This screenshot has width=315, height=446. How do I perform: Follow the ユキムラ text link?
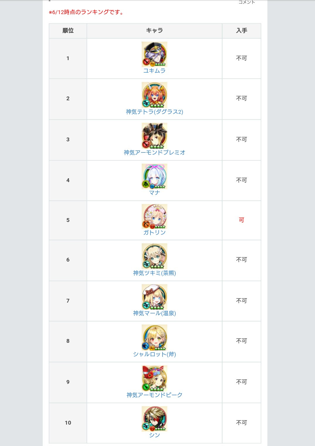point(155,71)
